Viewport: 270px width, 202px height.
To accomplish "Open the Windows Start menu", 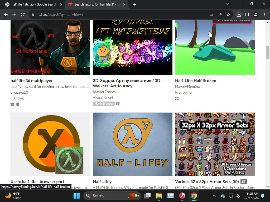I will coord(76,196).
